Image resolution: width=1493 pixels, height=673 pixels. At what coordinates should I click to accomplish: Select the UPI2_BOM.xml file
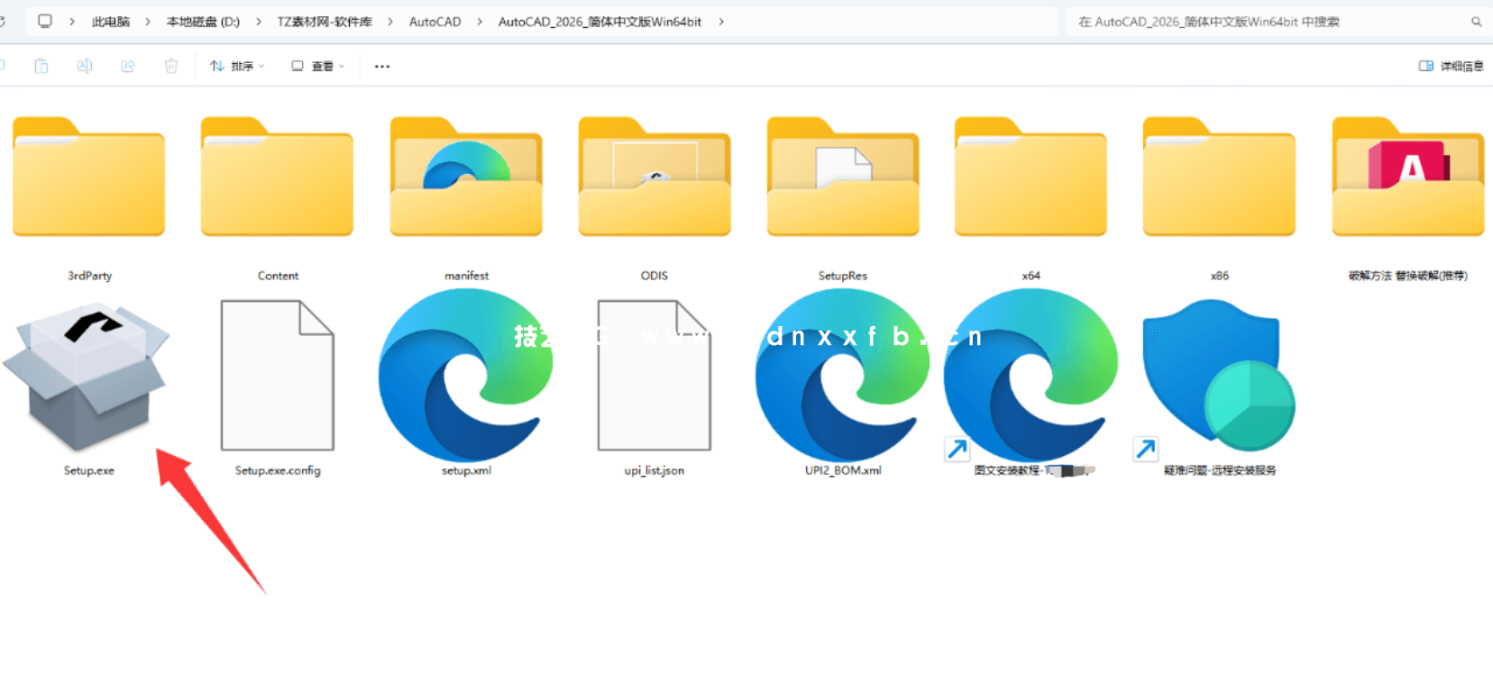[842, 378]
